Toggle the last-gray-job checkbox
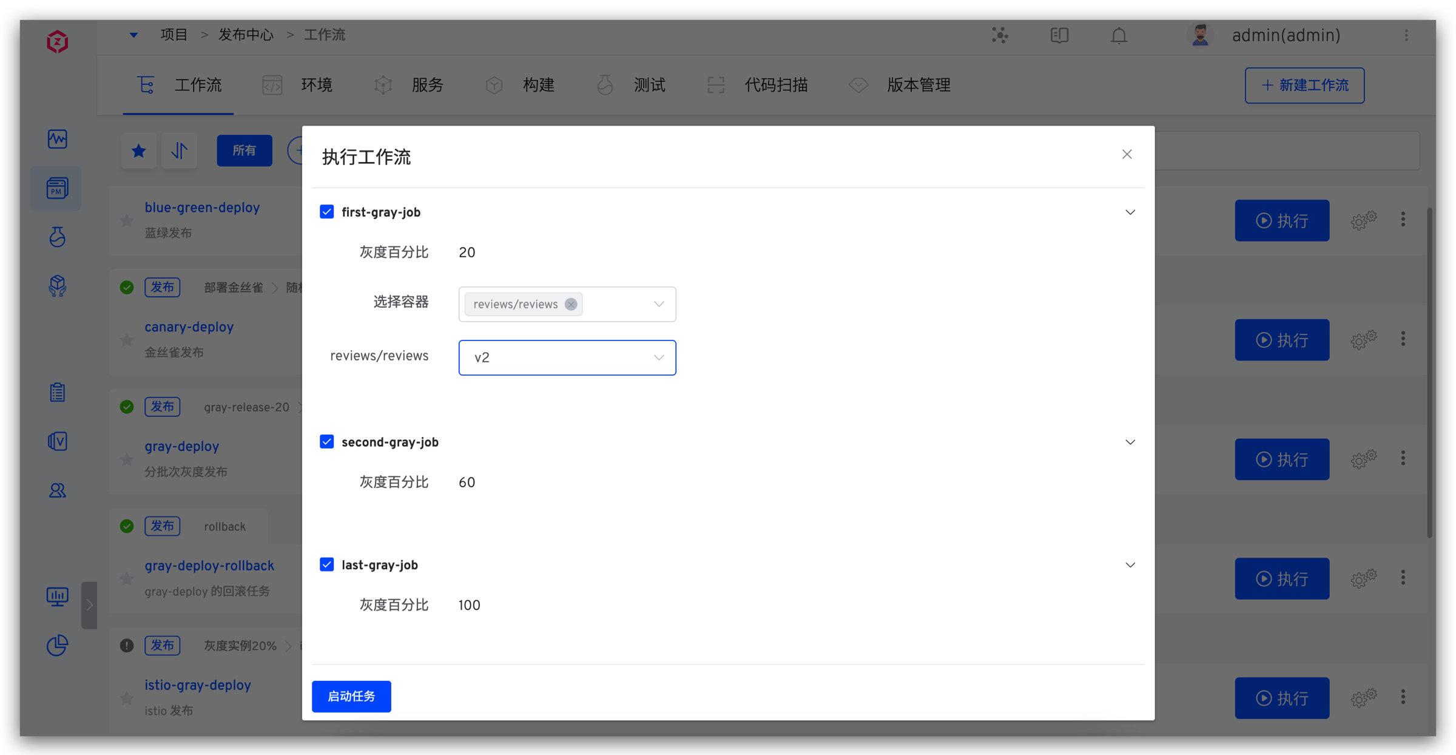 327,564
